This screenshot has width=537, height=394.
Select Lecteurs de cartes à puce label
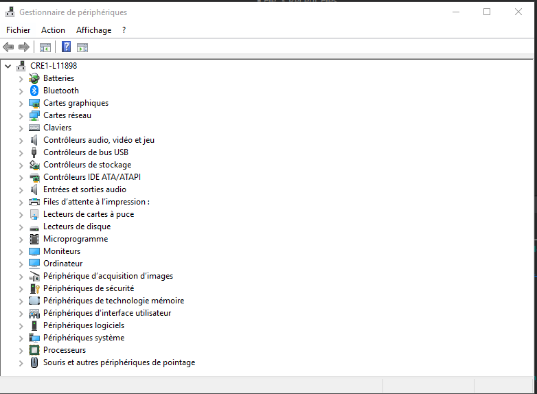tap(89, 214)
